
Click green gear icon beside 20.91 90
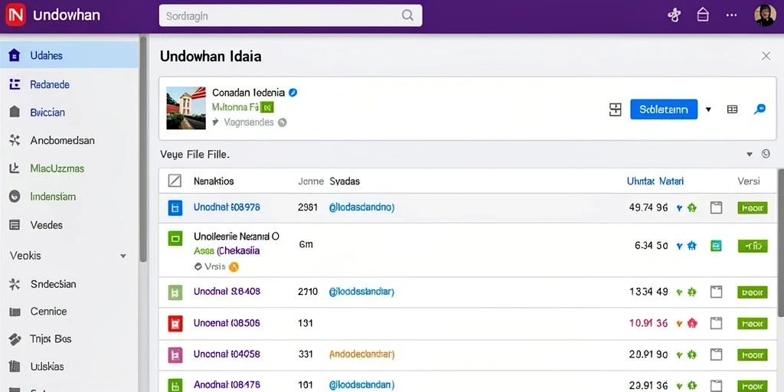[692, 355]
